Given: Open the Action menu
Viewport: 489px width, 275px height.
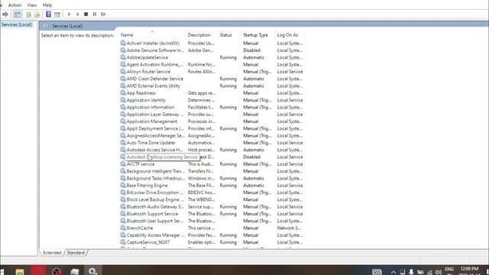Looking at the screenshot, I should click(x=15, y=5).
